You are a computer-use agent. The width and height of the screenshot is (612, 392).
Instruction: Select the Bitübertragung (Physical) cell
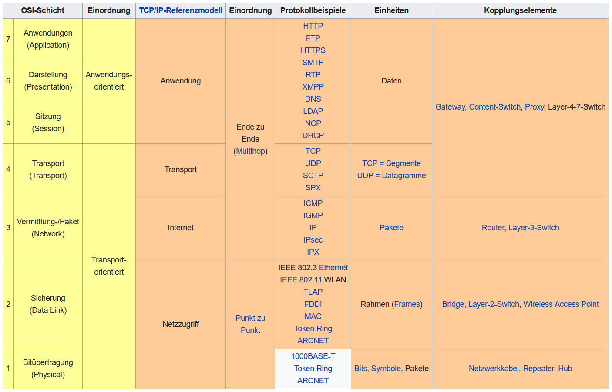click(48, 369)
